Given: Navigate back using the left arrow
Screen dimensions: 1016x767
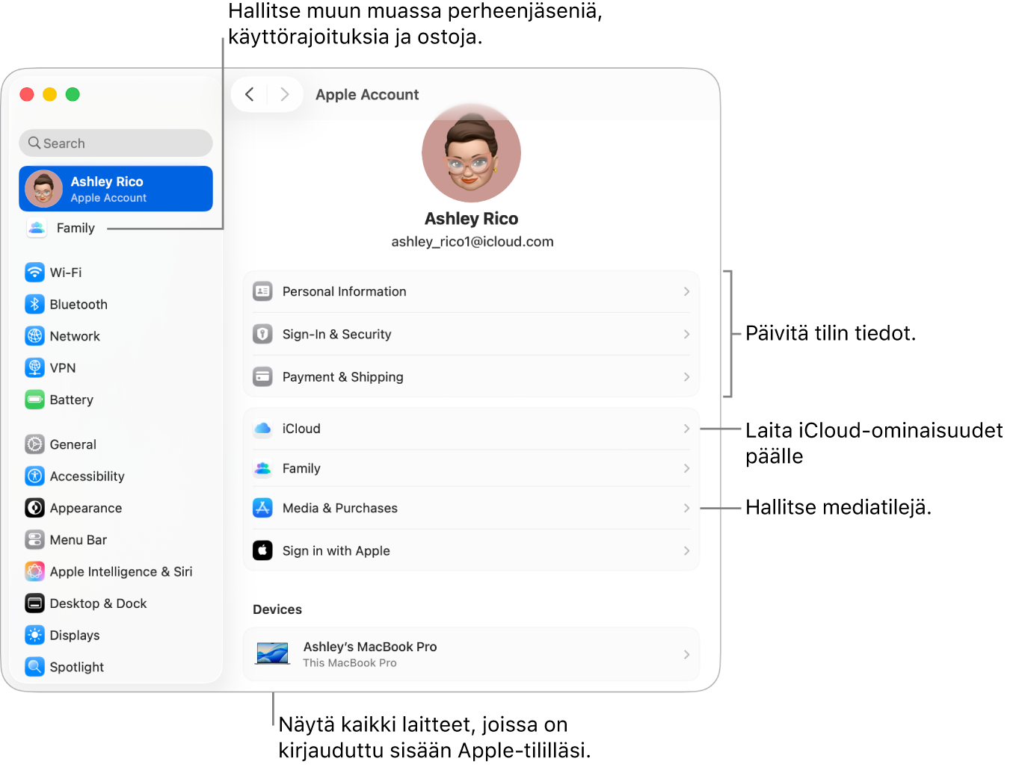Looking at the screenshot, I should coord(250,94).
